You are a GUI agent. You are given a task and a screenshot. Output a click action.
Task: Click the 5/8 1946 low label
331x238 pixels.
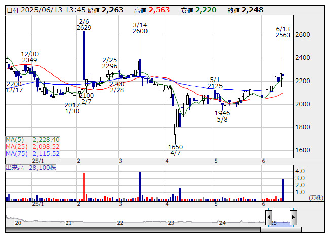point(222,116)
